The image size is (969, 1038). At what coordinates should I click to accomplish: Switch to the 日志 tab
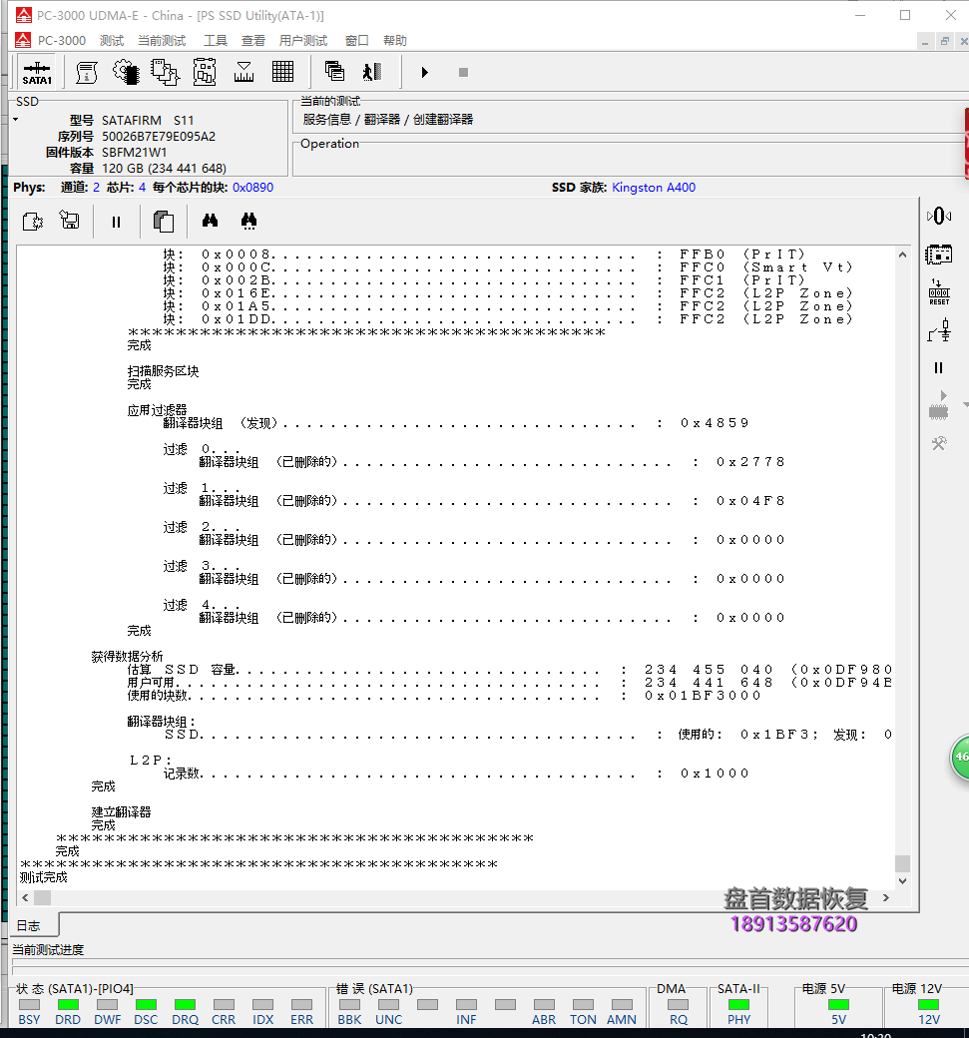[x=28, y=925]
